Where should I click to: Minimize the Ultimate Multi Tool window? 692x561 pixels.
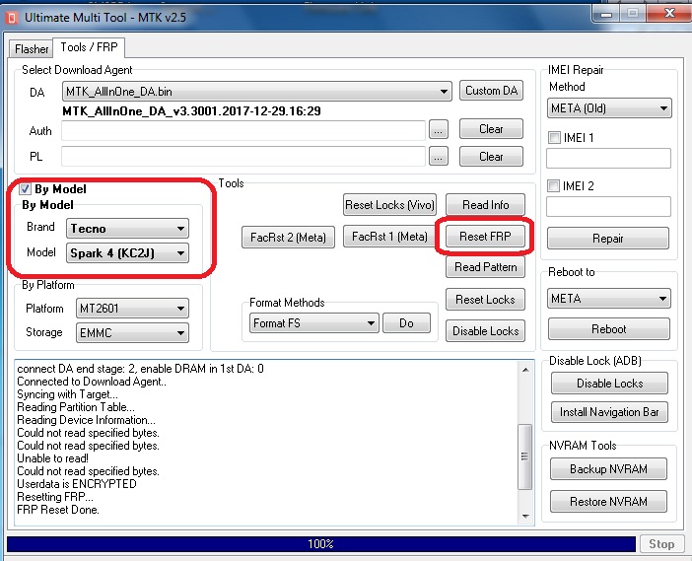pos(606,14)
